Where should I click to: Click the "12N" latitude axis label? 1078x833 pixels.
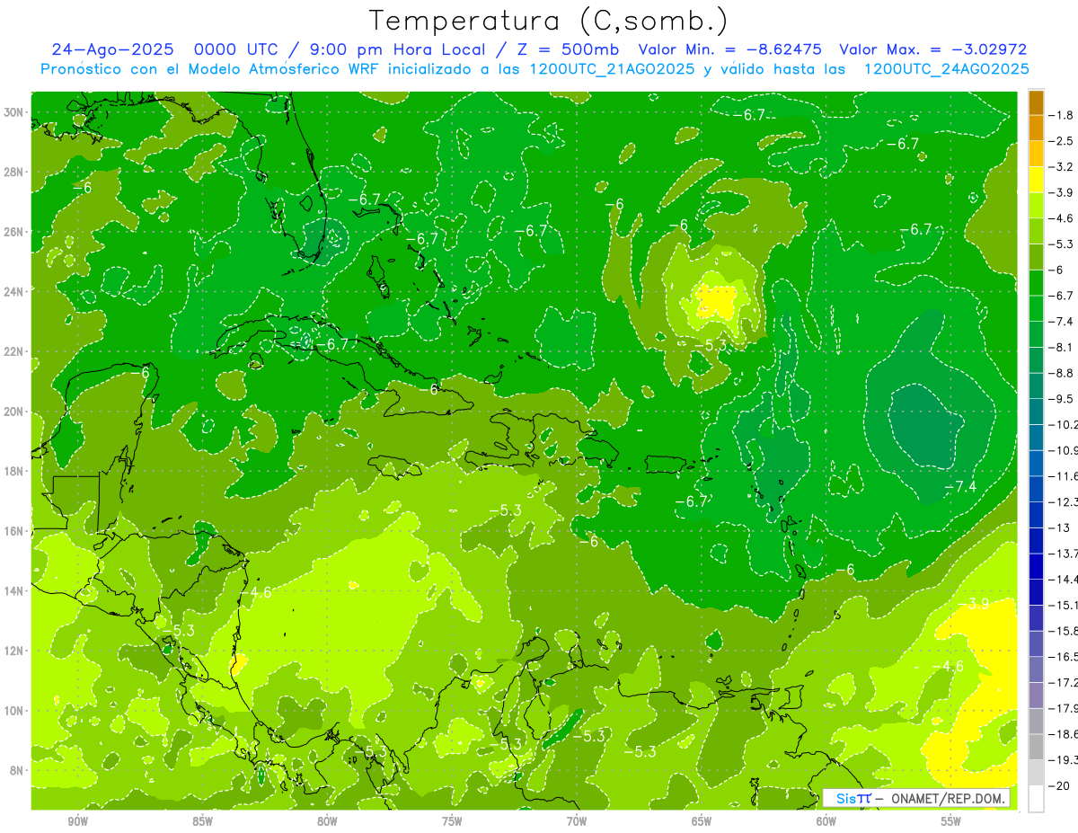pos(15,651)
